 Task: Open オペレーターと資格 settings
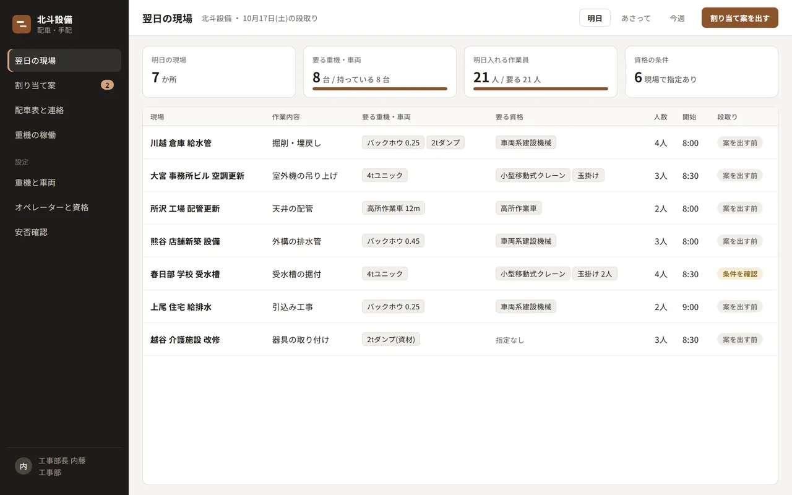click(64, 207)
